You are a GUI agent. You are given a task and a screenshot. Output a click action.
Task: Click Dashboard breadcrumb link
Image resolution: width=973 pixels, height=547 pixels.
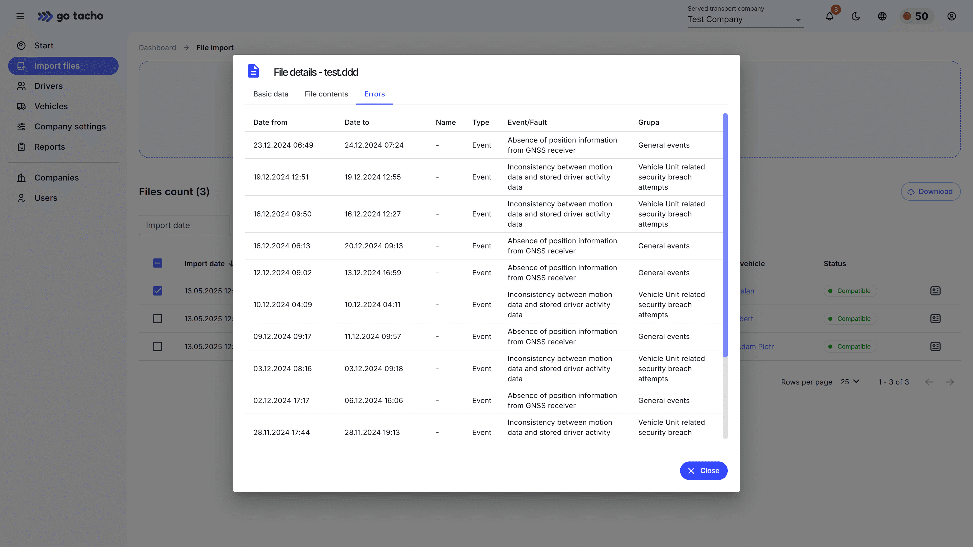157,48
